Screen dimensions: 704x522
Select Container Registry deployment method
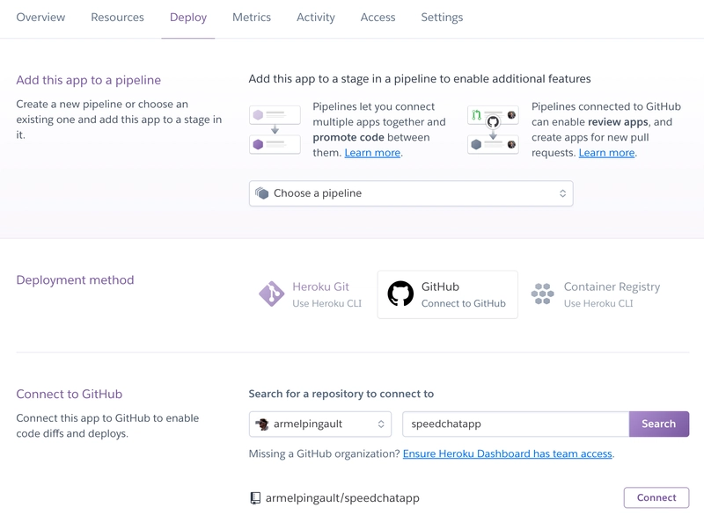(x=596, y=294)
